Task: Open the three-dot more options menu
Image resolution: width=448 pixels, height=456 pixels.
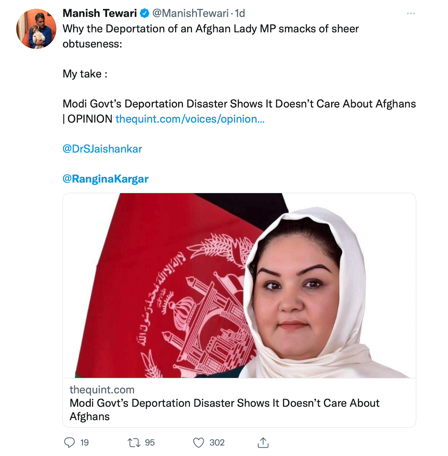Action: [411, 14]
